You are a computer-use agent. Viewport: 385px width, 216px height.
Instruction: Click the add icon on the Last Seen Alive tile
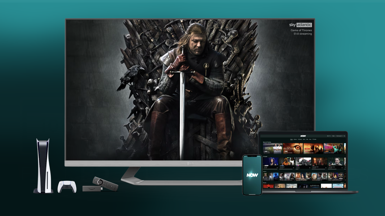342,168
